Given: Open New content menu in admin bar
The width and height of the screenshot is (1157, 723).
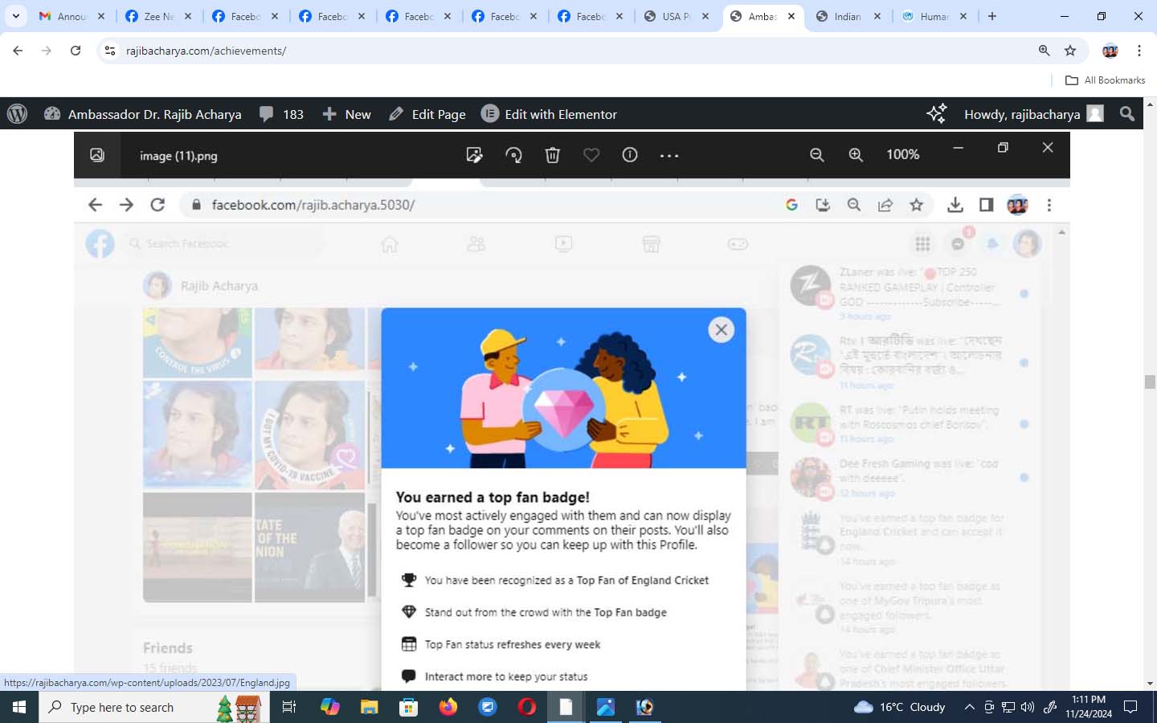Looking at the screenshot, I should tap(346, 114).
